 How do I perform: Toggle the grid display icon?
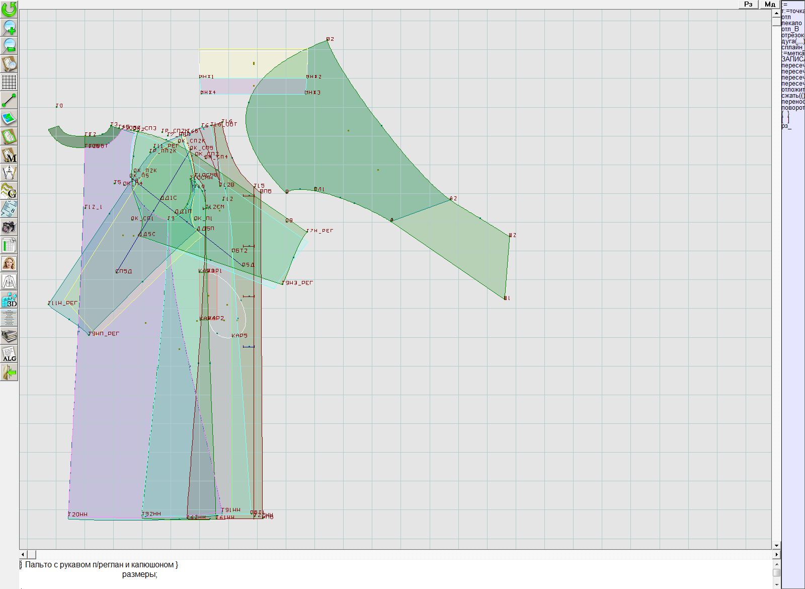(9, 82)
